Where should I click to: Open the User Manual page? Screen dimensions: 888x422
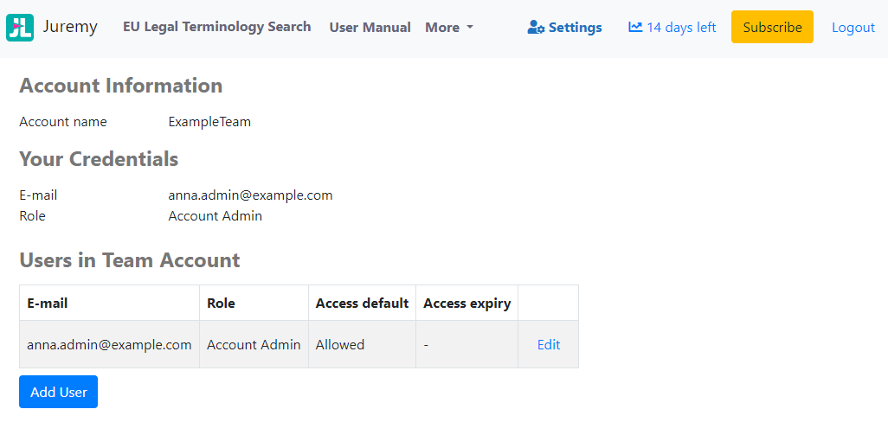[x=370, y=28]
